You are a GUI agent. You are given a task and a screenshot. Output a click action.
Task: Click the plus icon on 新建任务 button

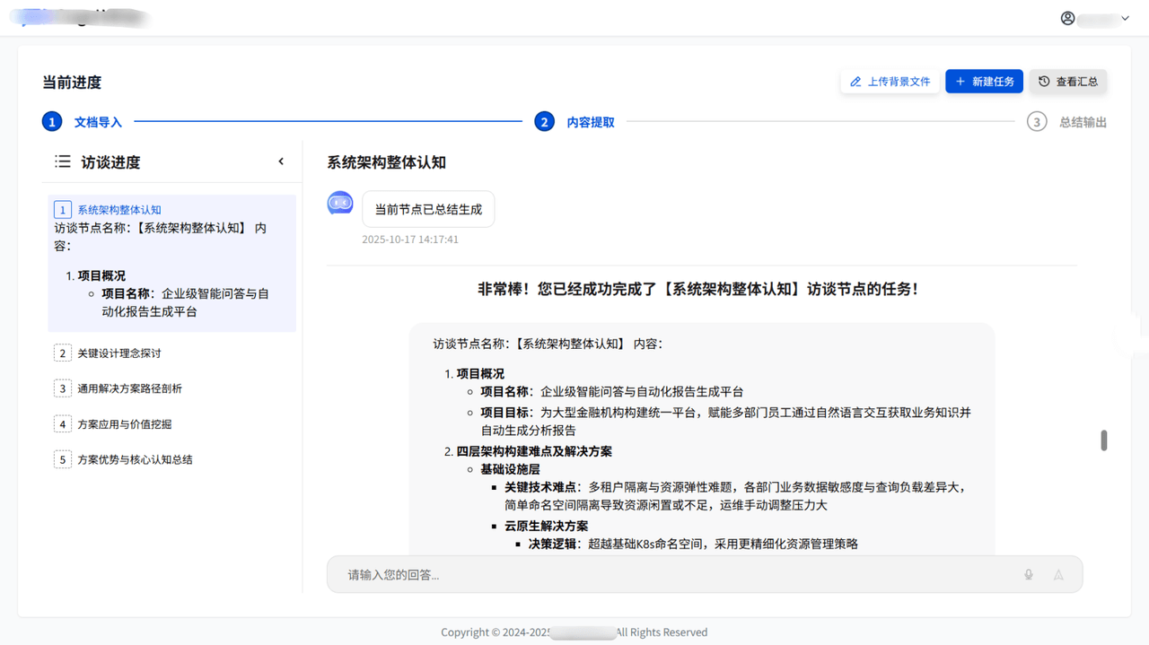point(960,81)
